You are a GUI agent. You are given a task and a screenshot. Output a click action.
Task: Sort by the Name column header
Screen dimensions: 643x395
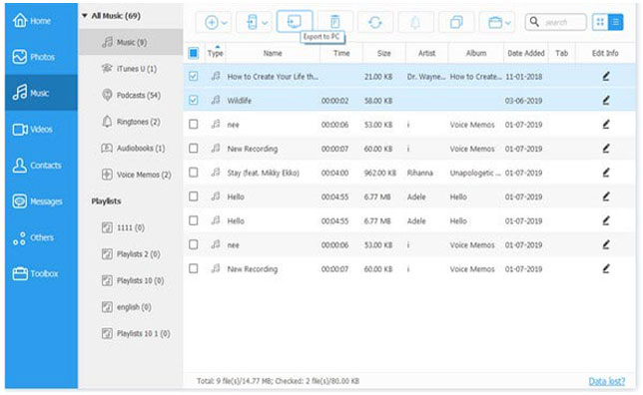(273, 53)
